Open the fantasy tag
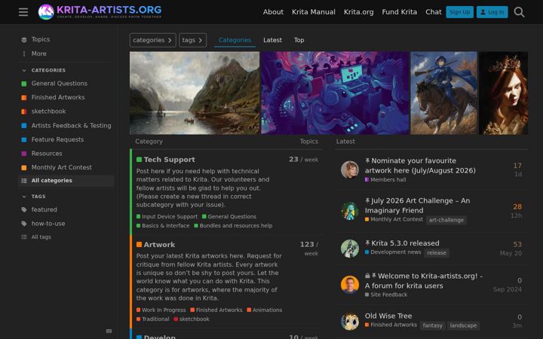 click(x=433, y=325)
